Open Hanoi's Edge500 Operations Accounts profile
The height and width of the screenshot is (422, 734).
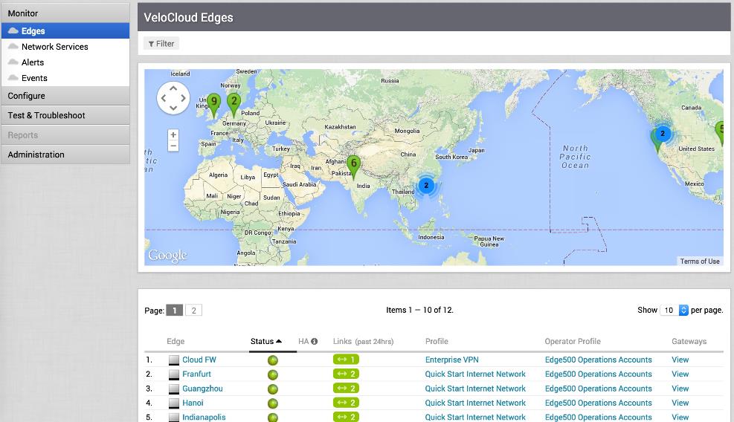pos(598,403)
